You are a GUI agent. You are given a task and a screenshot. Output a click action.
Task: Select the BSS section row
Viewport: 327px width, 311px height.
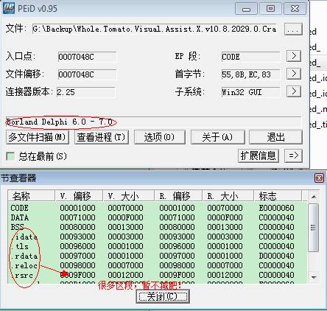[157, 227]
